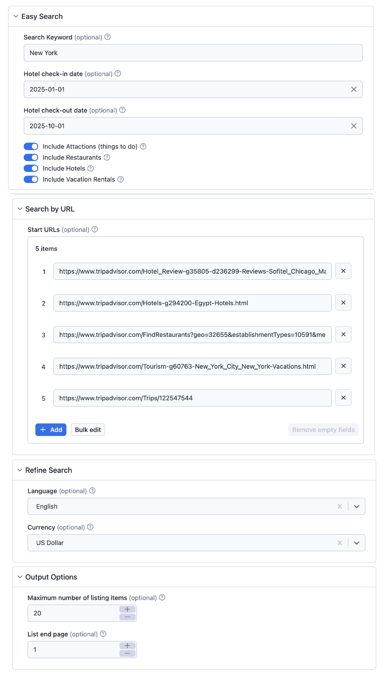This screenshot has height=680, width=387.
Task: Collapse the Output Options section
Action: pos(20,577)
